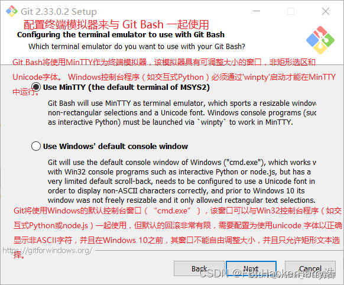This screenshot has height=285, width=344.
Task: Click the red Chinese title annotation above the heading
Action: 116,24
